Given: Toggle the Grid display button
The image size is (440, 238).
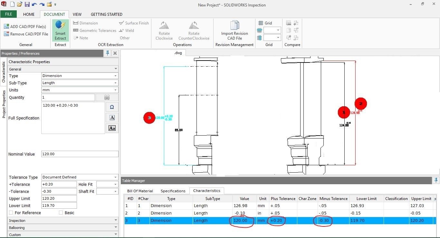Looking at the screenshot, I should click(x=265, y=23).
